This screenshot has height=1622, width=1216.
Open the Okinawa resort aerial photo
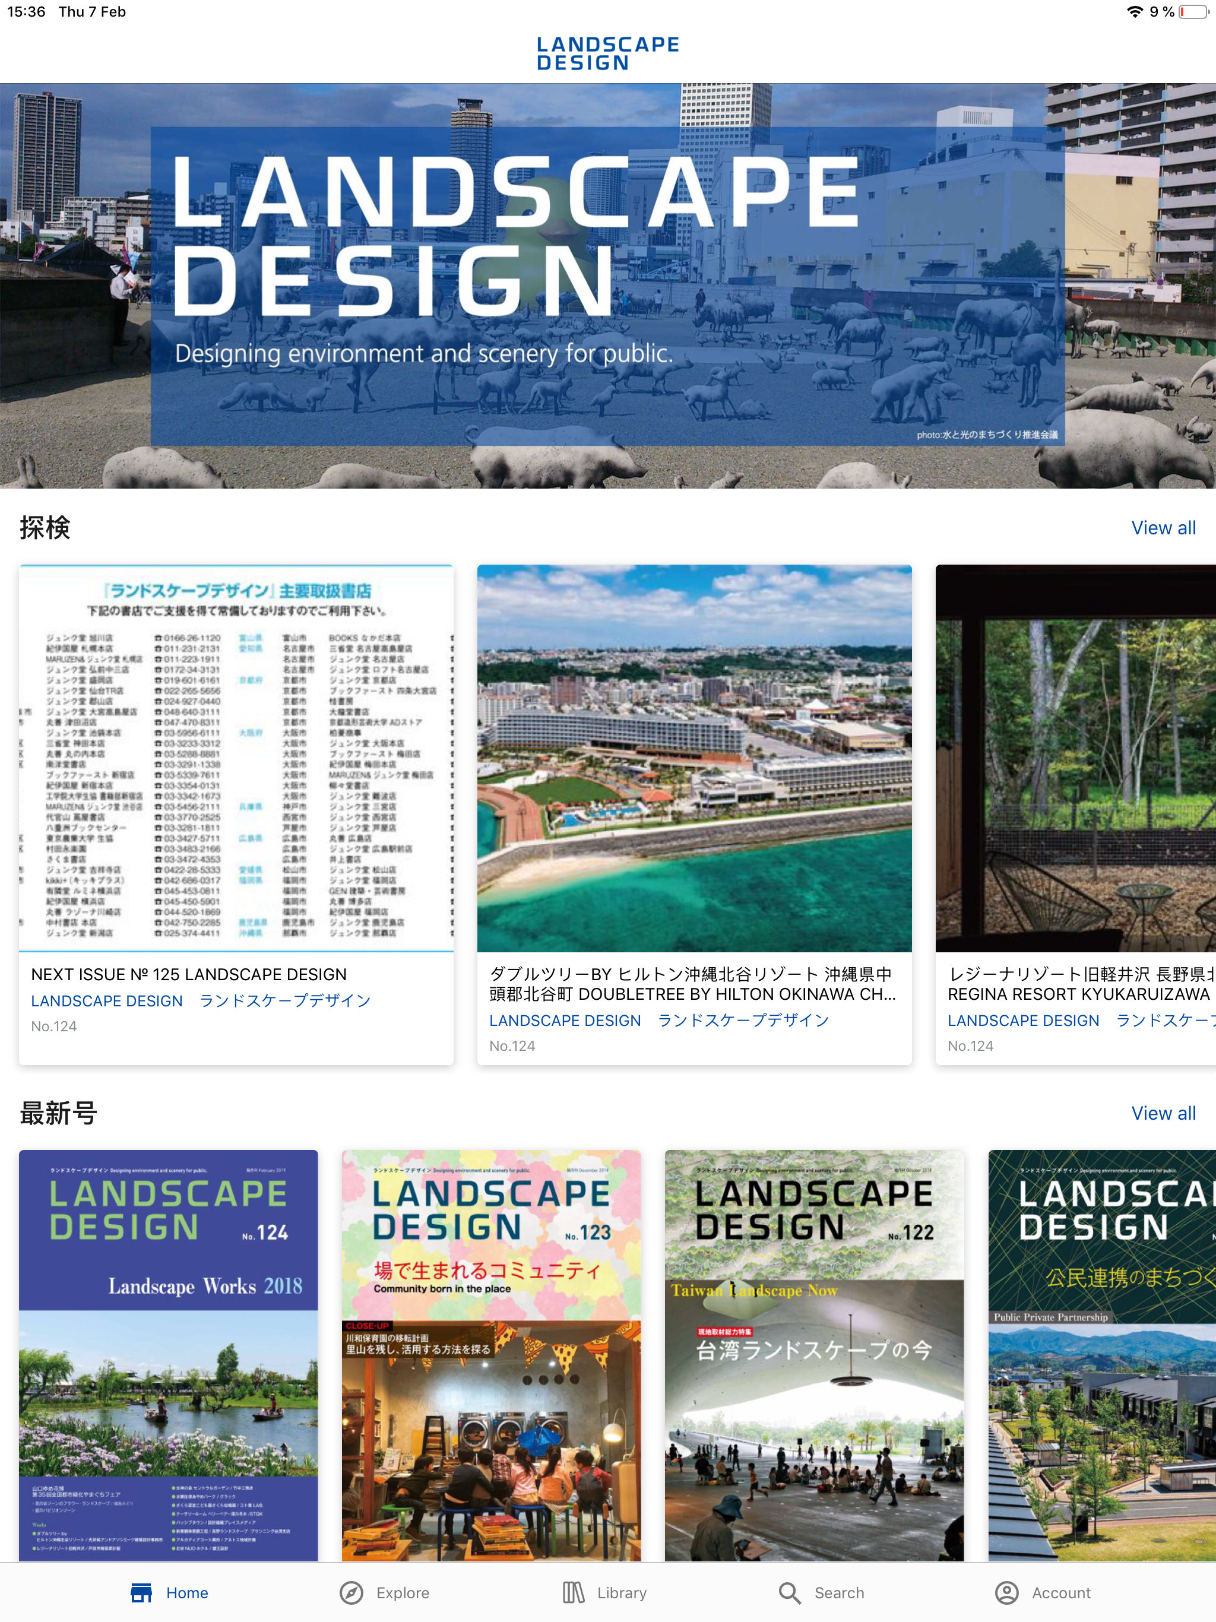(x=695, y=758)
